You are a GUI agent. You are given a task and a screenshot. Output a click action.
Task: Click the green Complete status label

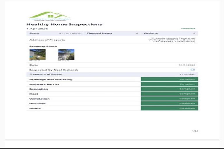click(x=188, y=29)
